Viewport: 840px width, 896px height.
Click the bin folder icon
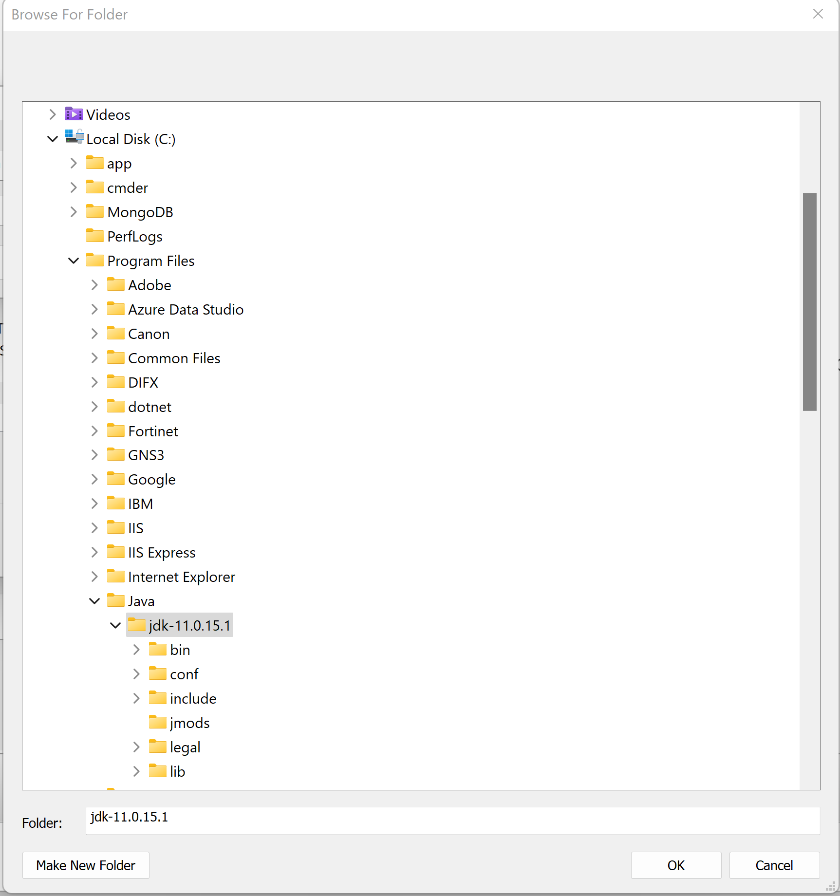tap(157, 650)
